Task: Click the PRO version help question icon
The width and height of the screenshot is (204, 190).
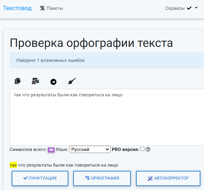Action: (x=148, y=149)
